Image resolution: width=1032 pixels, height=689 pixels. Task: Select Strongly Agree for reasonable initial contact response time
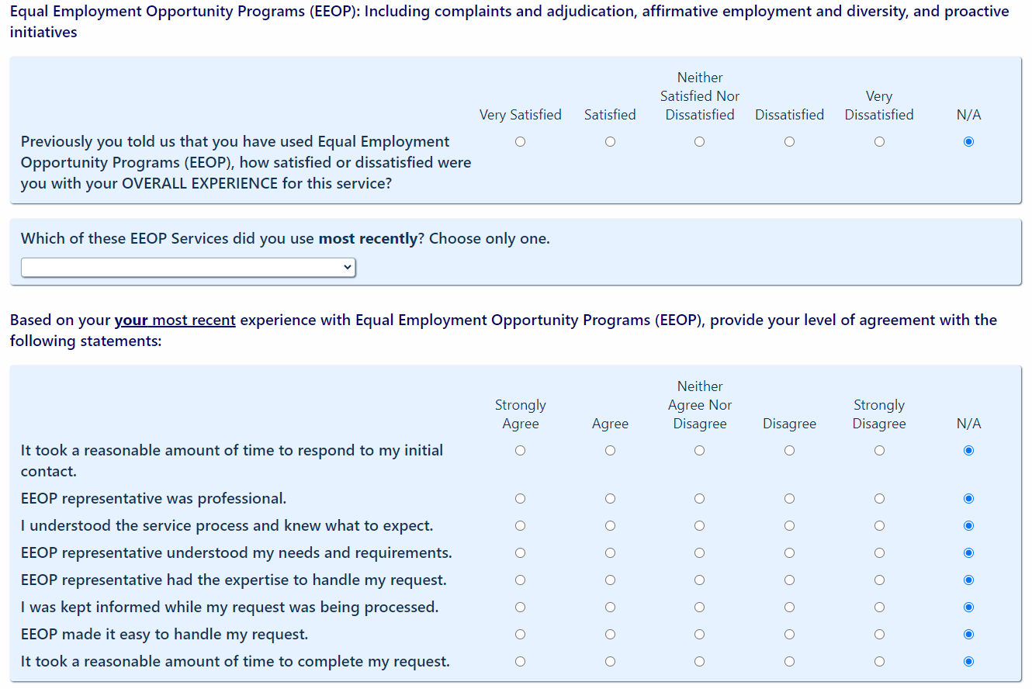[520, 451]
